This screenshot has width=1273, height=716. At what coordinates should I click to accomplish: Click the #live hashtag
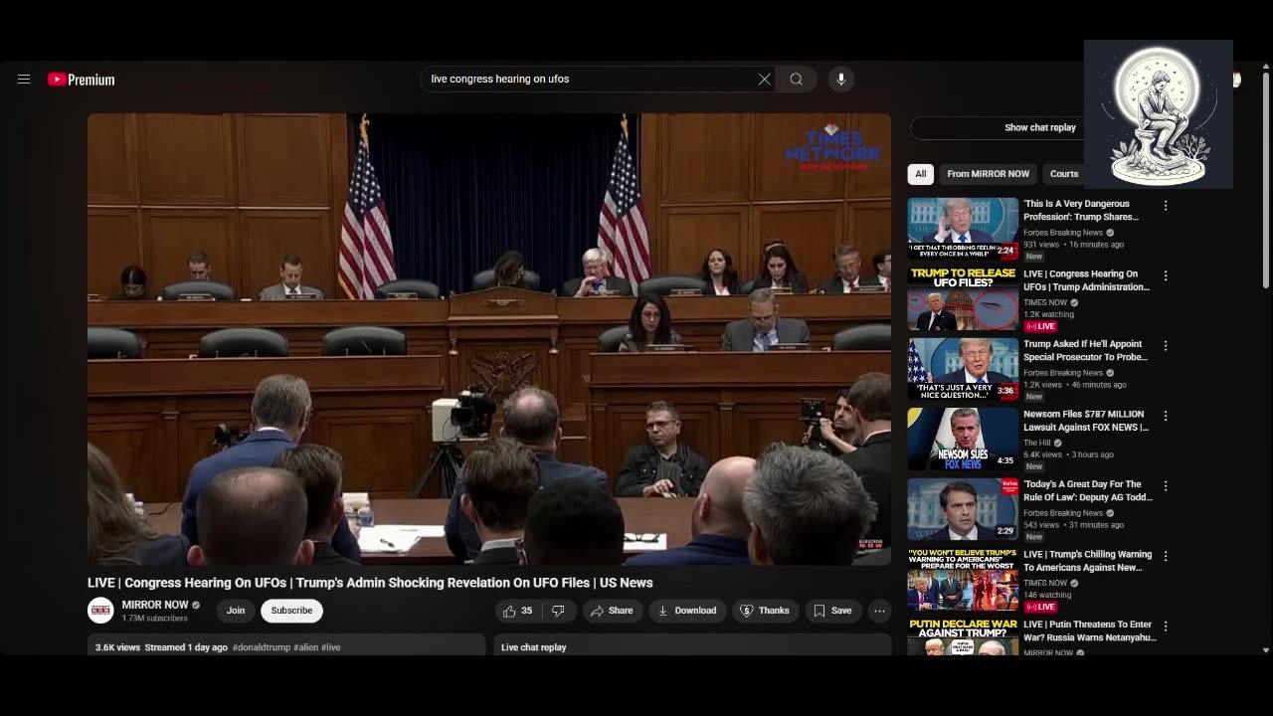[330, 647]
